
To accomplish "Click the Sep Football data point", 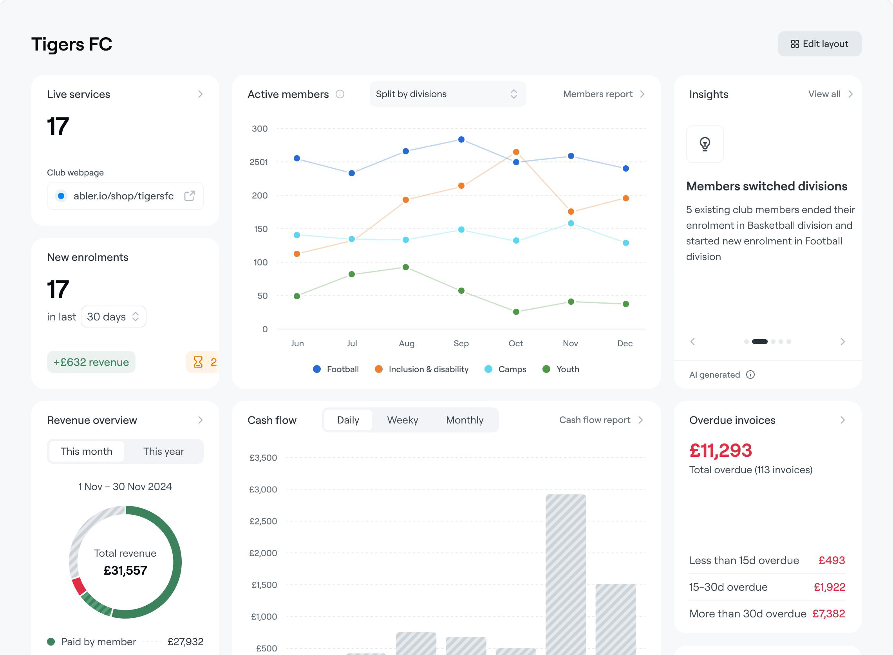I will pos(461,139).
